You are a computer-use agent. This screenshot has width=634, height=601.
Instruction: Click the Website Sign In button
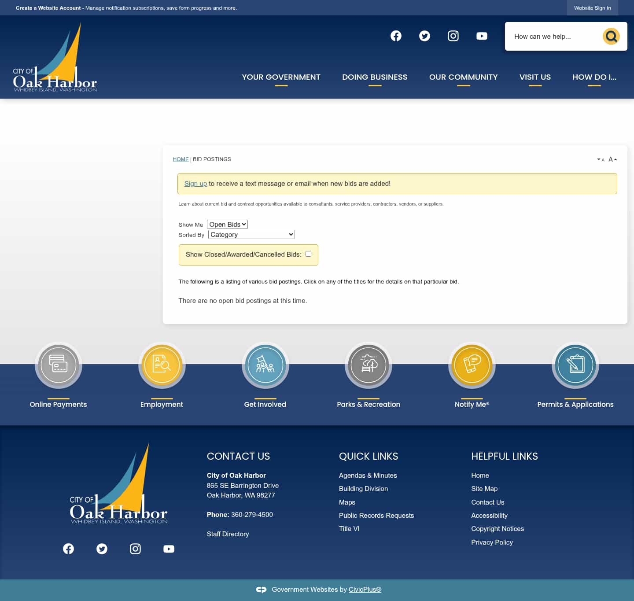tap(592, 7)
